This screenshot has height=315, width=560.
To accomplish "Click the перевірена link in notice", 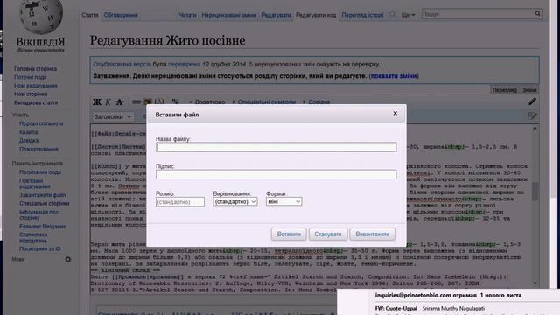I will [x=184, y=64].
